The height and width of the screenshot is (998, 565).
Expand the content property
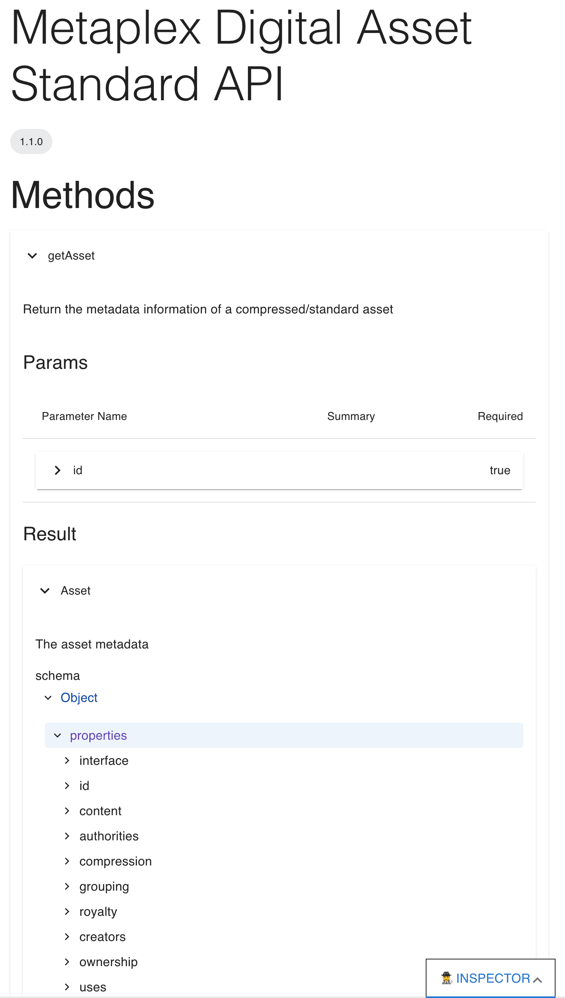click(67, 811)
